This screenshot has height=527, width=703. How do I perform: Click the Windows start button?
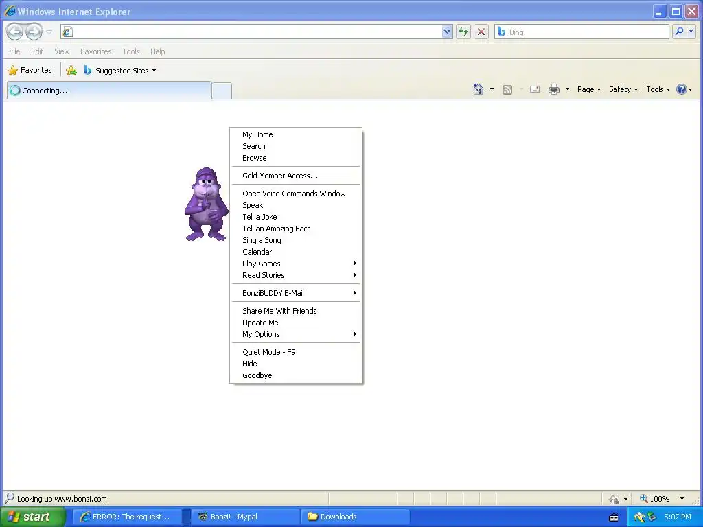(x=33, y=517)
